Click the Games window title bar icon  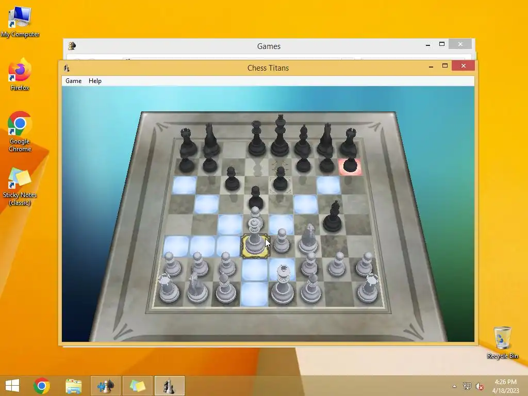(x=72, y=46)
